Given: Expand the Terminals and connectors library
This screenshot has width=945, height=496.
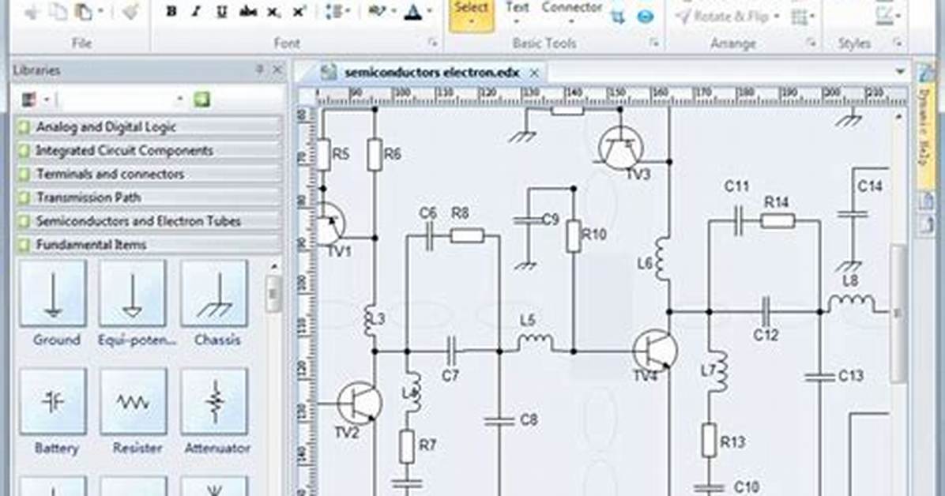Looking at the screenshot, I should pos(149,175).
